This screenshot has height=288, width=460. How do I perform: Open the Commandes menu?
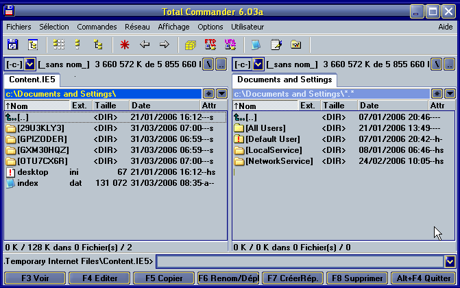pyautogui.click(x=97, y=27)
